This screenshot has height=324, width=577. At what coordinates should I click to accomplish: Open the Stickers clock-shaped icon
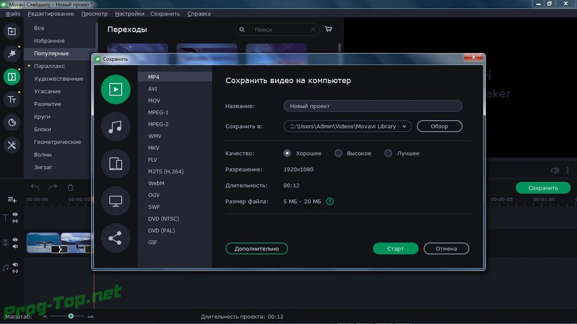12,122
